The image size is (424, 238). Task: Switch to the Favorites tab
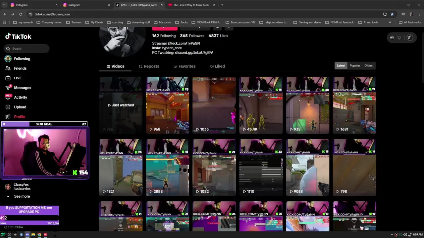(185, 66)
